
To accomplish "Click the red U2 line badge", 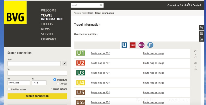I will pos(81,63).
